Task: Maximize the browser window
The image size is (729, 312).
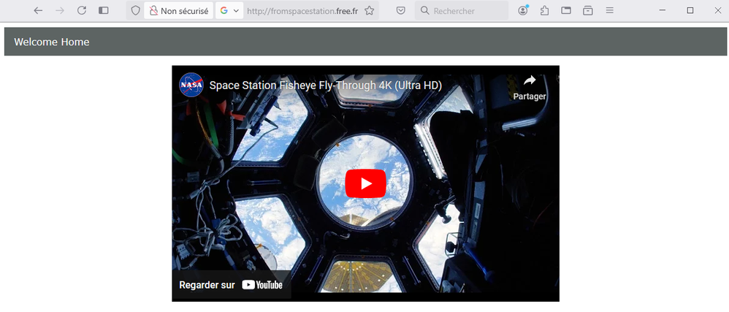Action: [x=690, y=11]
